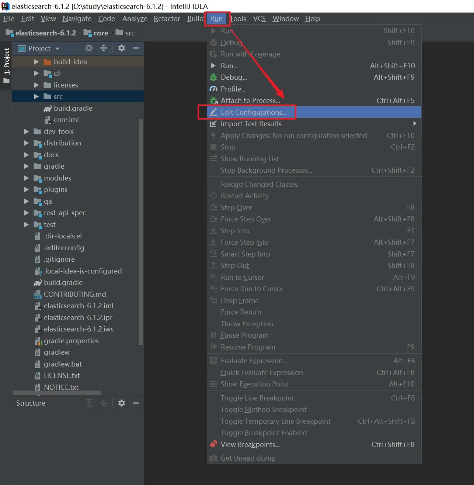The height and width of the screenshot is (485, 474).
Task: Click the core.iml module file icon
Action: [x=48, y=120]
